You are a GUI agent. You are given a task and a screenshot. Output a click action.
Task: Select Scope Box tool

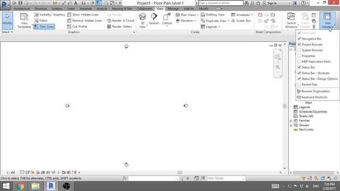241,21
